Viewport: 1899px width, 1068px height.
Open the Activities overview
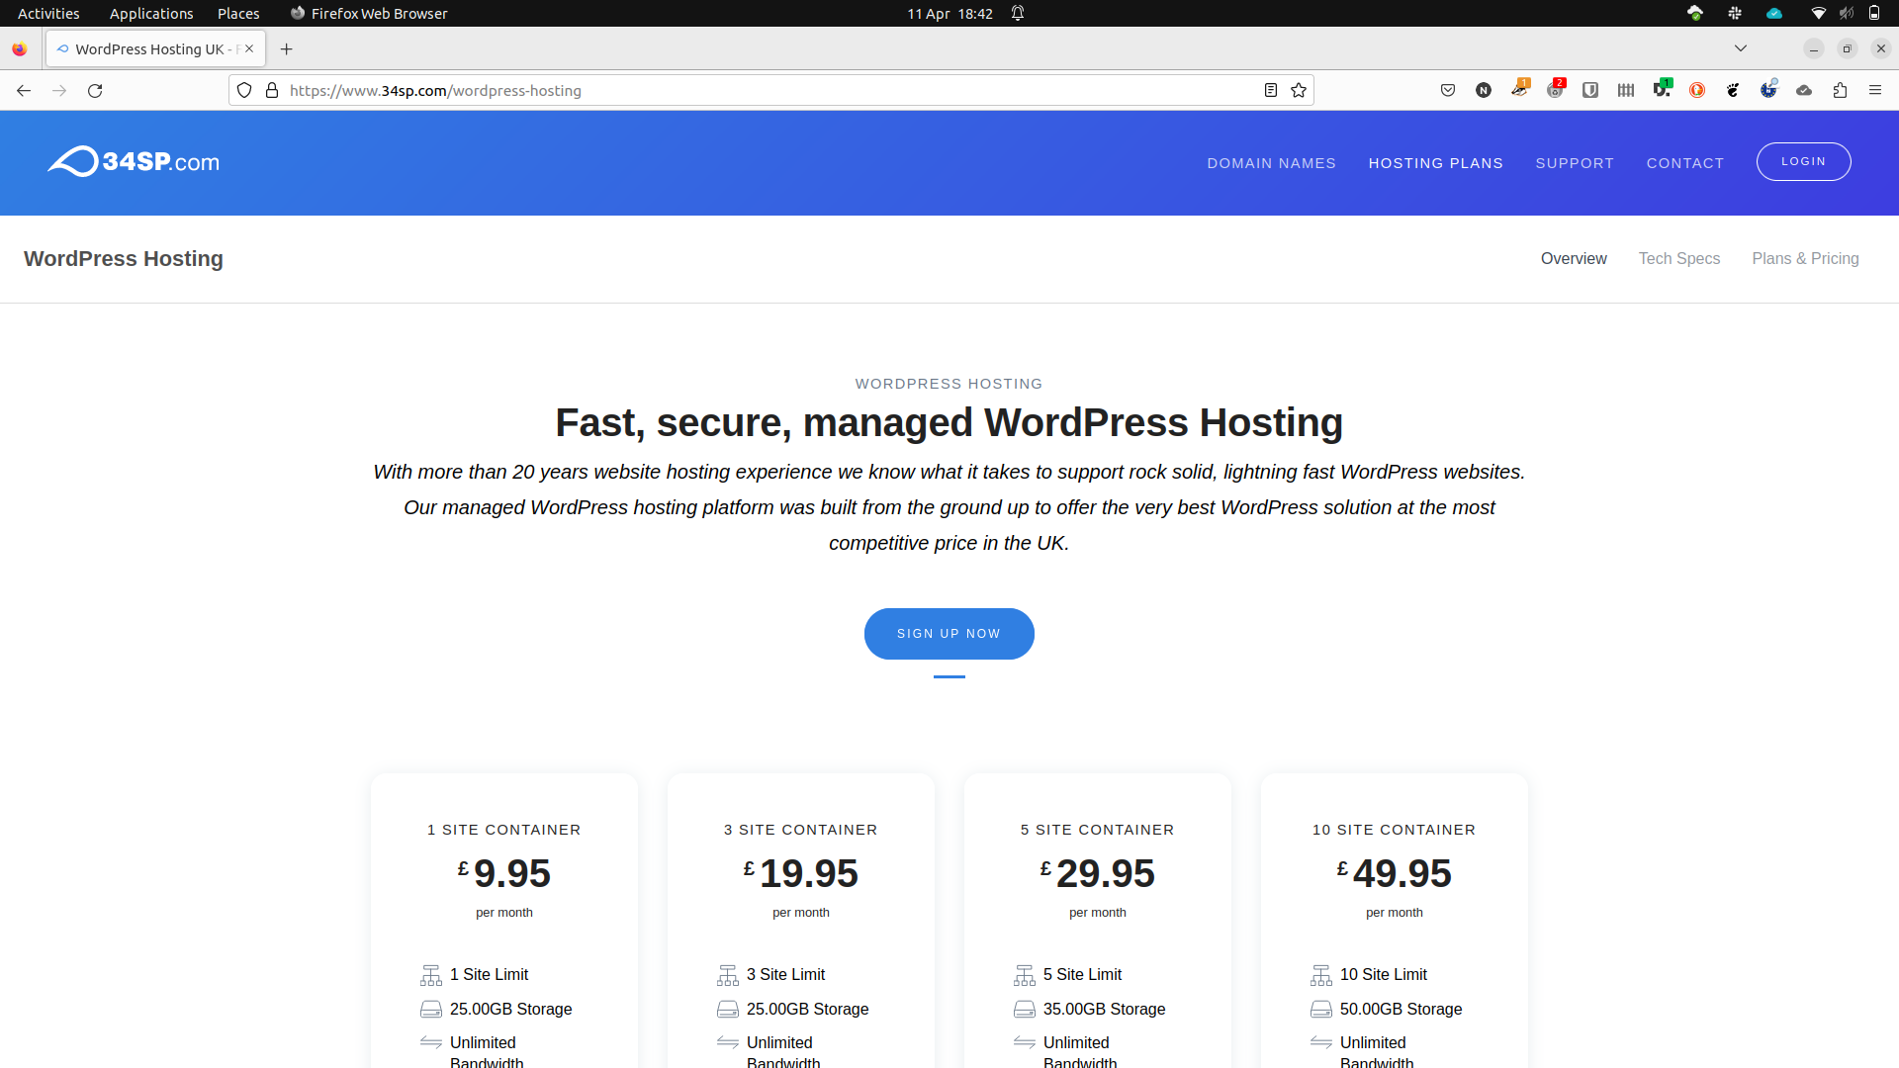coord(48,13)
